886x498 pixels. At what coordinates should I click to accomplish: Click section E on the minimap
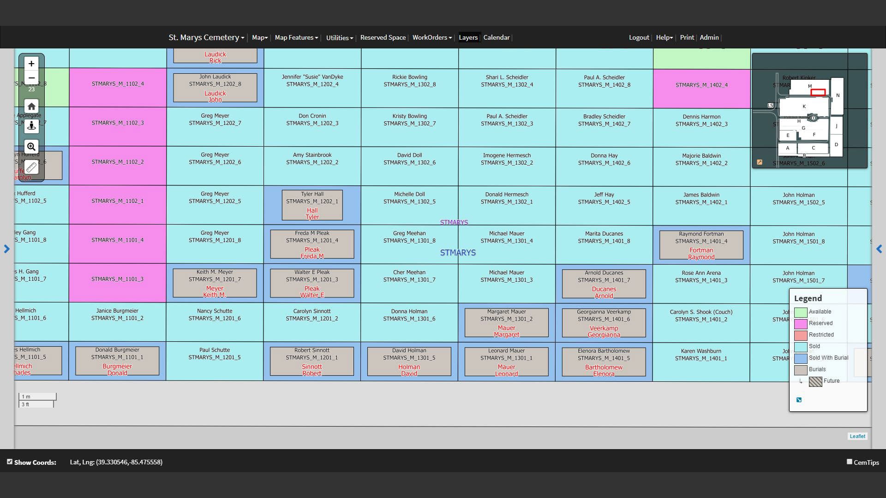click(x=788, y=135)
